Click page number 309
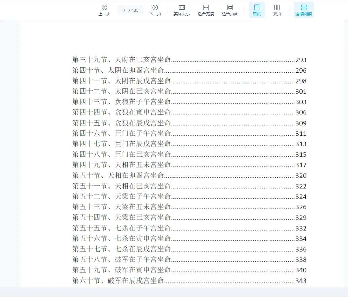Image resolution: width=348 pixels, height=297 pixels. point(301,123)
